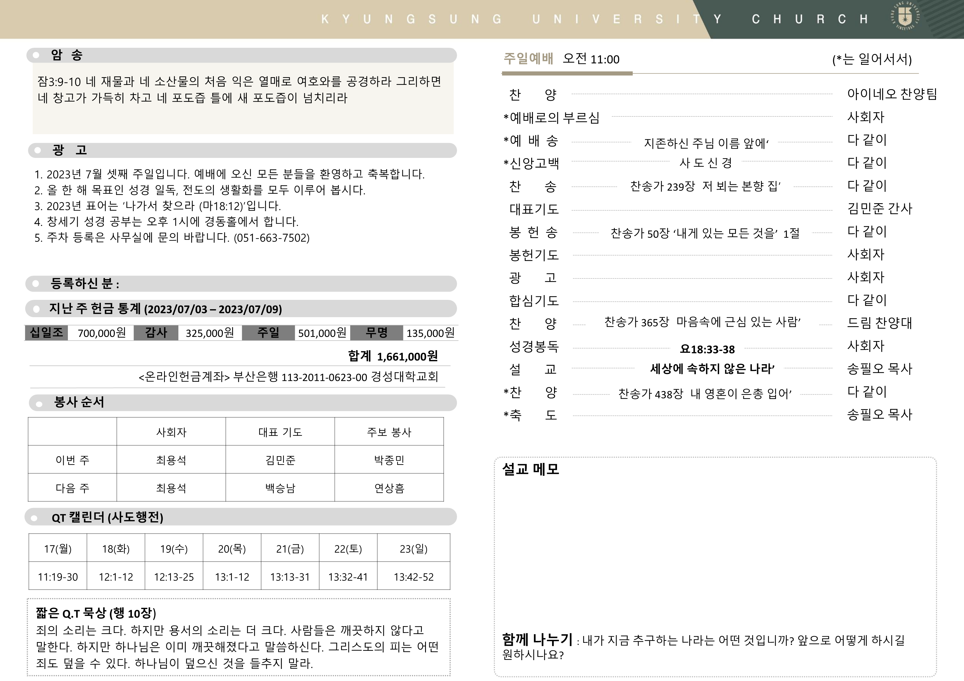964x681 pixels.
Task: Click the (*는 일어서서) note
Action: (x=872, y=59)
